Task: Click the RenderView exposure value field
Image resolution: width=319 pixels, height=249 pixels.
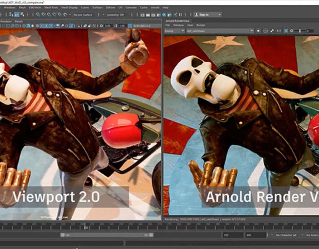Action: (310, 31)
